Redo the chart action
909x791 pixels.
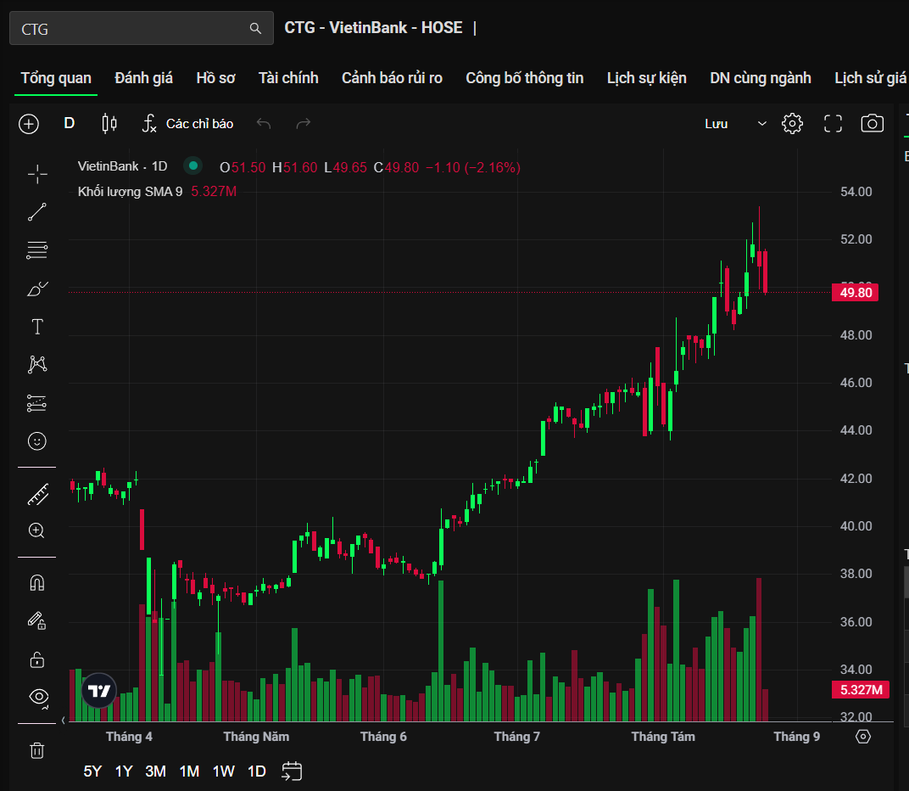304,124
